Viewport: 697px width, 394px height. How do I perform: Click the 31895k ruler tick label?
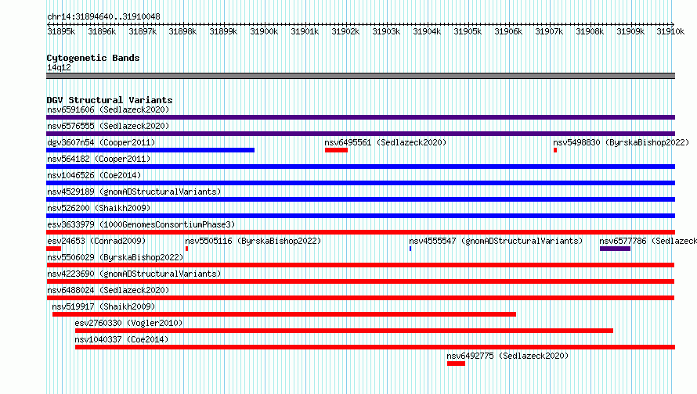[61, 31]
